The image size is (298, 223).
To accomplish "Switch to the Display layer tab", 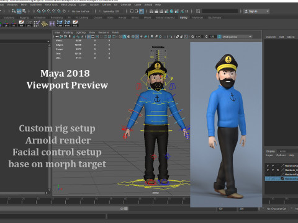I will tap(271, 151).
